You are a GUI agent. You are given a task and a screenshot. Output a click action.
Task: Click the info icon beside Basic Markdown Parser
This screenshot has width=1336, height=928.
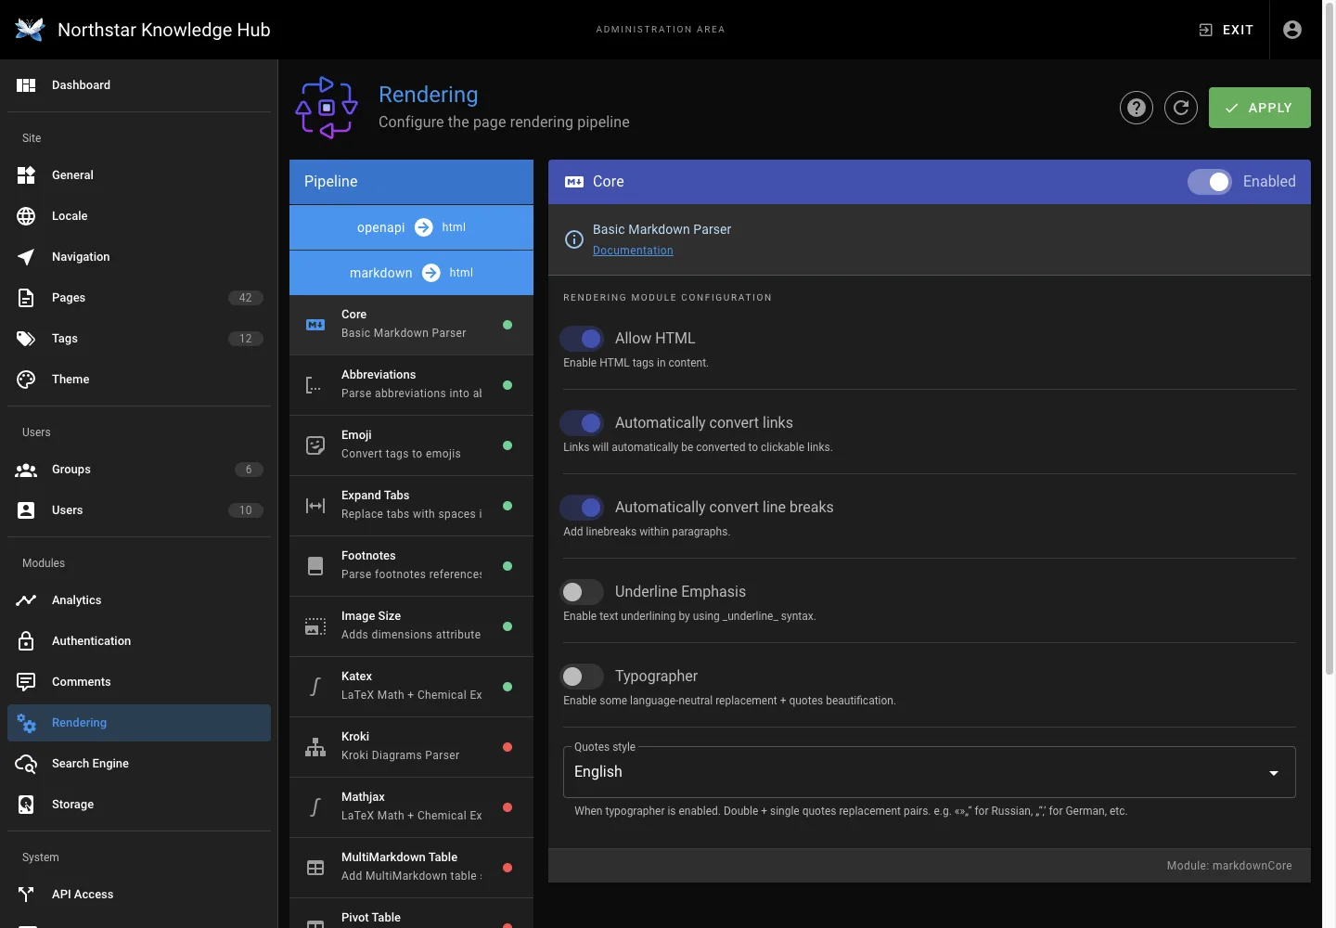[x=574, y=239]
